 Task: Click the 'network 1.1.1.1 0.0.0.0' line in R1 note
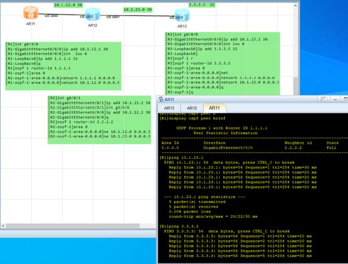[x=60, y=78]
